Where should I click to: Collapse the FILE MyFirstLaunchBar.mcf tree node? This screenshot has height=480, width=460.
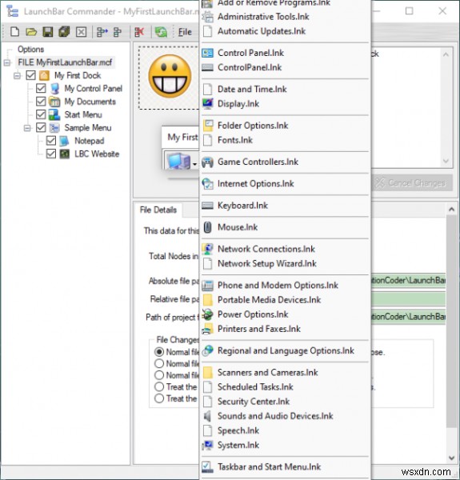coord(7,62)
